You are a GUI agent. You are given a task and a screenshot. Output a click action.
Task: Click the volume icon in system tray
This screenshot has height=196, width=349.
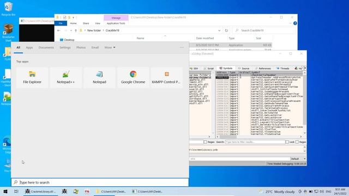322,191
